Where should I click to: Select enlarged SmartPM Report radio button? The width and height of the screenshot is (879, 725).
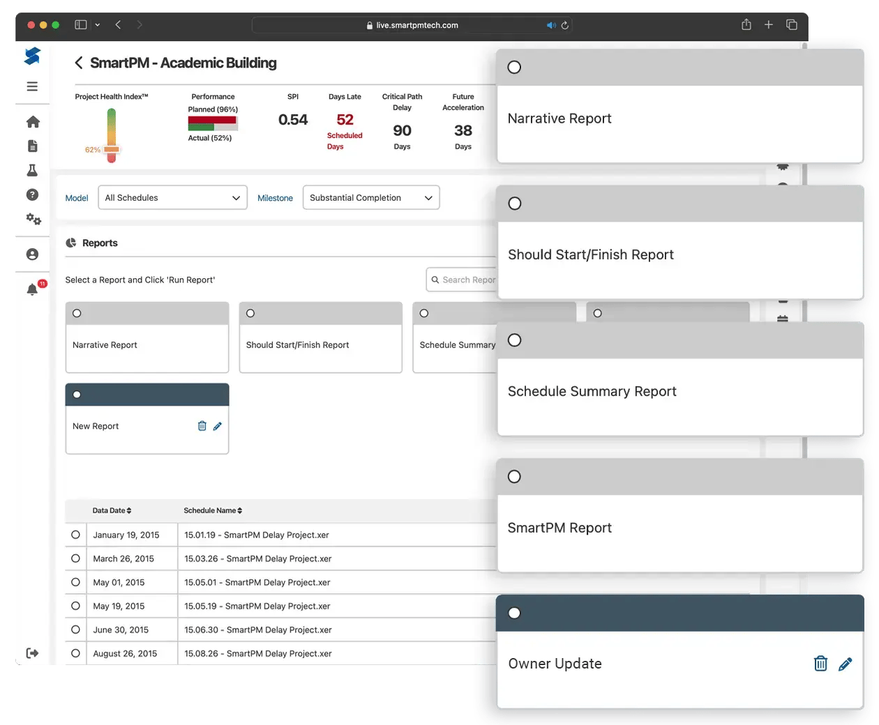coord(514,476)
